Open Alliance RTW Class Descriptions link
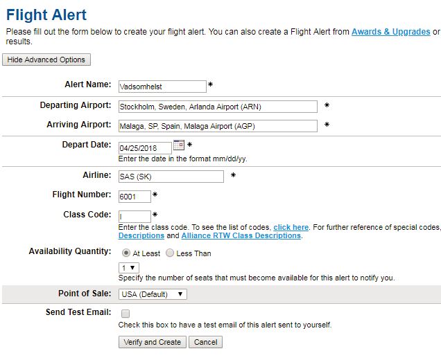441x360 pixels. pos(241,235)
